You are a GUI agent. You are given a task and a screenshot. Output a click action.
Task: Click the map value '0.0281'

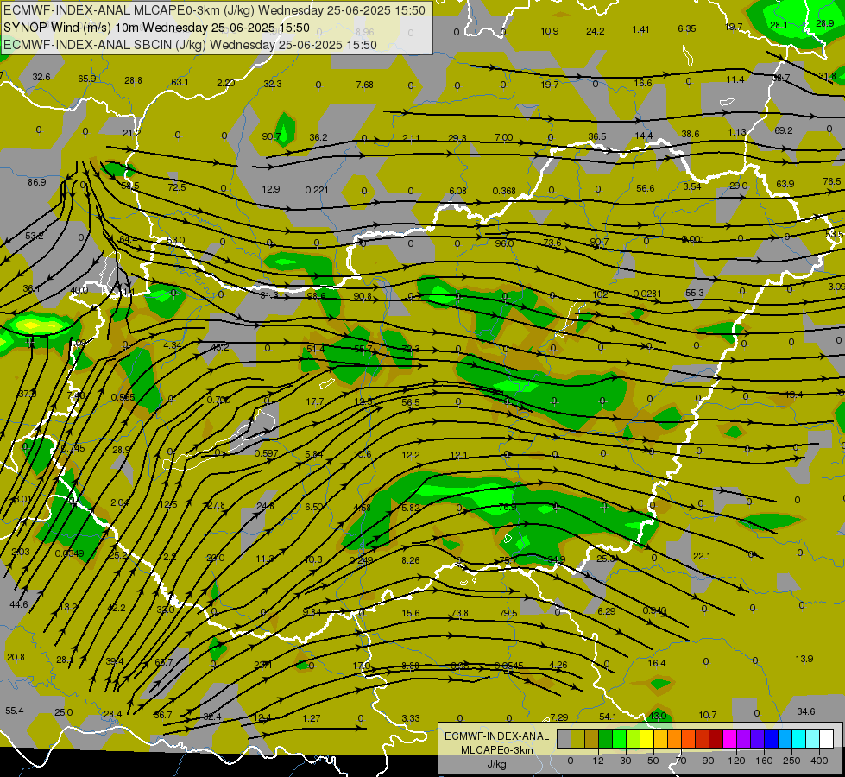click(x=646, y=294)
